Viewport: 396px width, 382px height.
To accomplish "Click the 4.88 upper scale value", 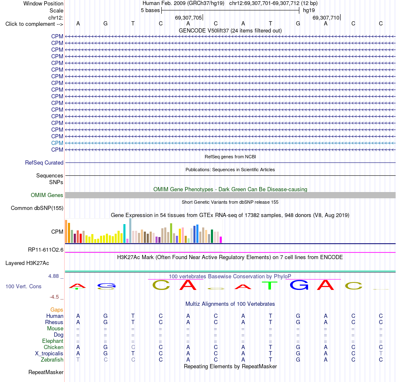I will [x=53, y=276].
